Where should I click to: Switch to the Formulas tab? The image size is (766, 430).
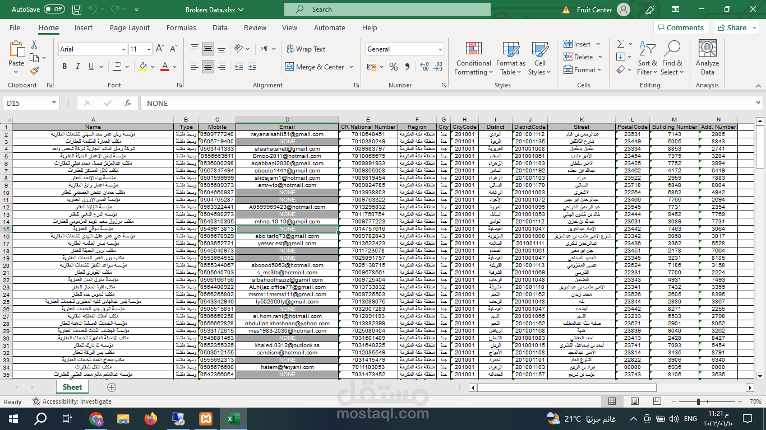[x=181, y=27]
